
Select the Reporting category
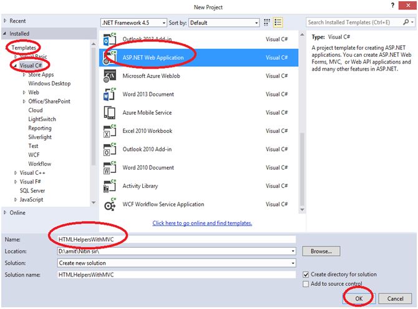click(x=40, y=128)
